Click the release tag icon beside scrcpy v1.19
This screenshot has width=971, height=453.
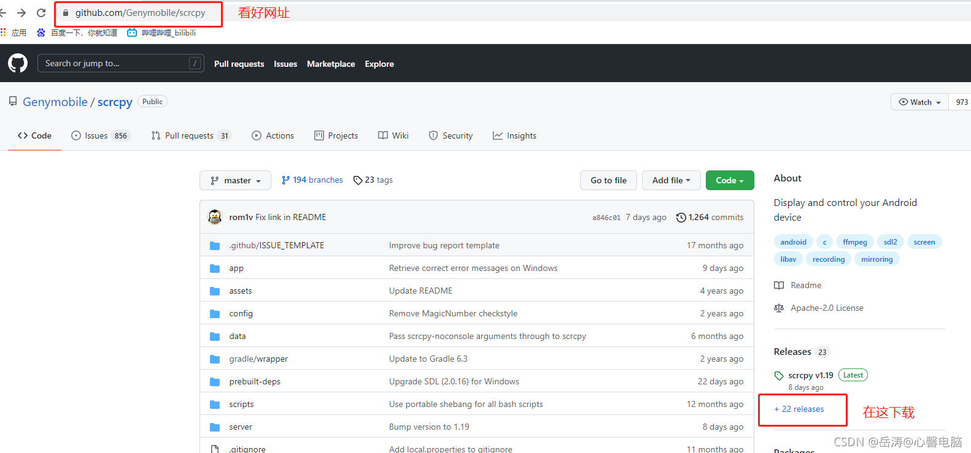[779, 376]
